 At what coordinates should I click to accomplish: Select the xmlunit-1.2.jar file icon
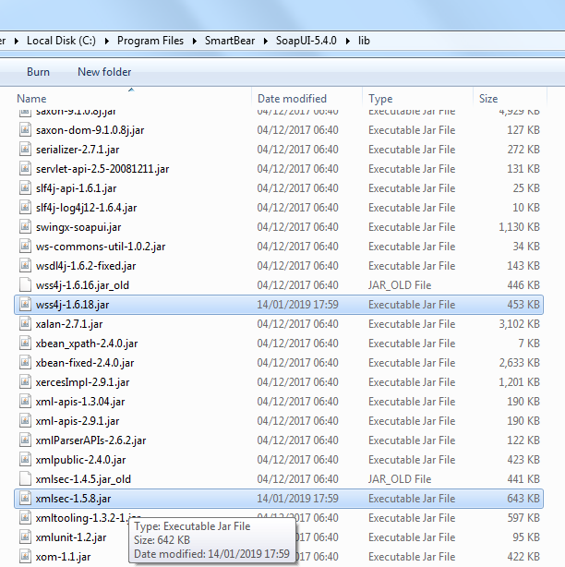(25, 537)
